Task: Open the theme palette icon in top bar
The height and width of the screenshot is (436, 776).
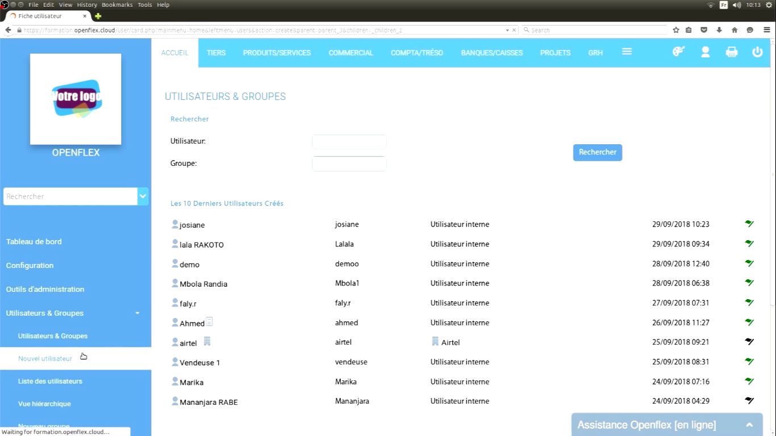Action: (678, 52)
